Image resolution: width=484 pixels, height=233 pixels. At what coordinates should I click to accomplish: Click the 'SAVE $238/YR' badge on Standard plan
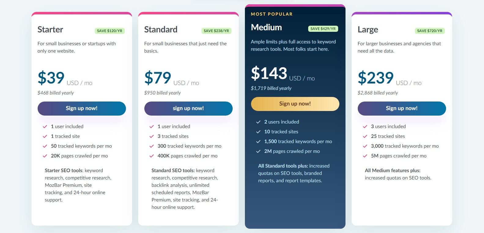coord(216,31)
